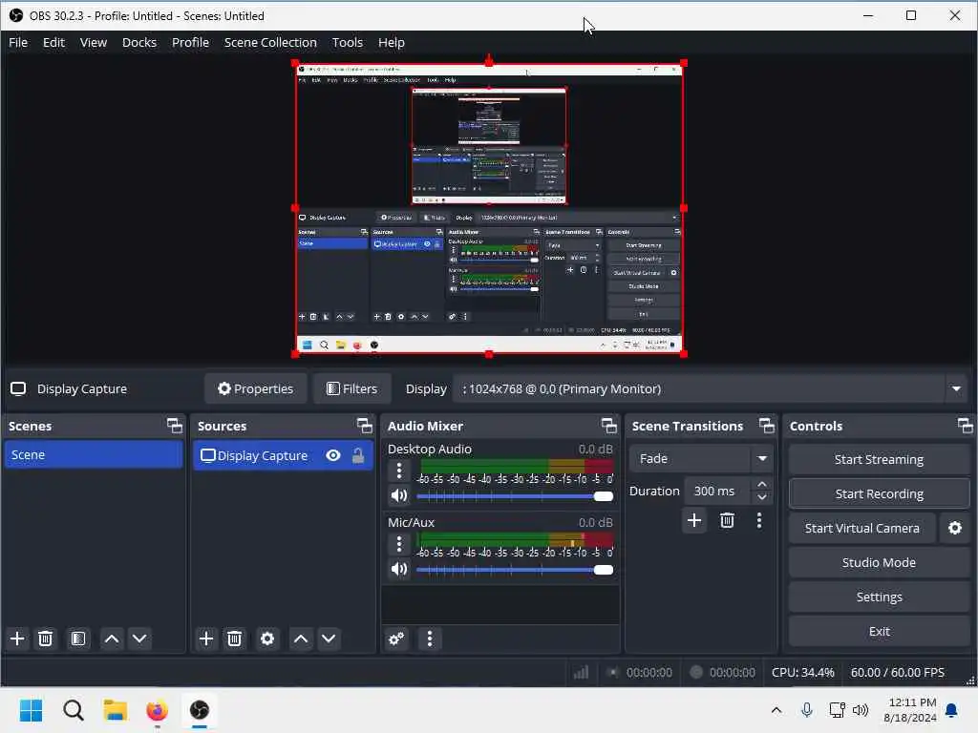
Task: Adjust the Desktop Audio volume slider
Action: point(515,496)
